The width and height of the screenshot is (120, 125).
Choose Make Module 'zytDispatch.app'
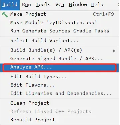(x=60, y=23)
